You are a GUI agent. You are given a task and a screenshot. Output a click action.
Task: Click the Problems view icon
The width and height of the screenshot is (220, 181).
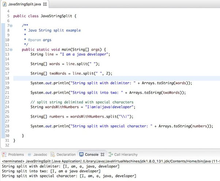(4, 155)
